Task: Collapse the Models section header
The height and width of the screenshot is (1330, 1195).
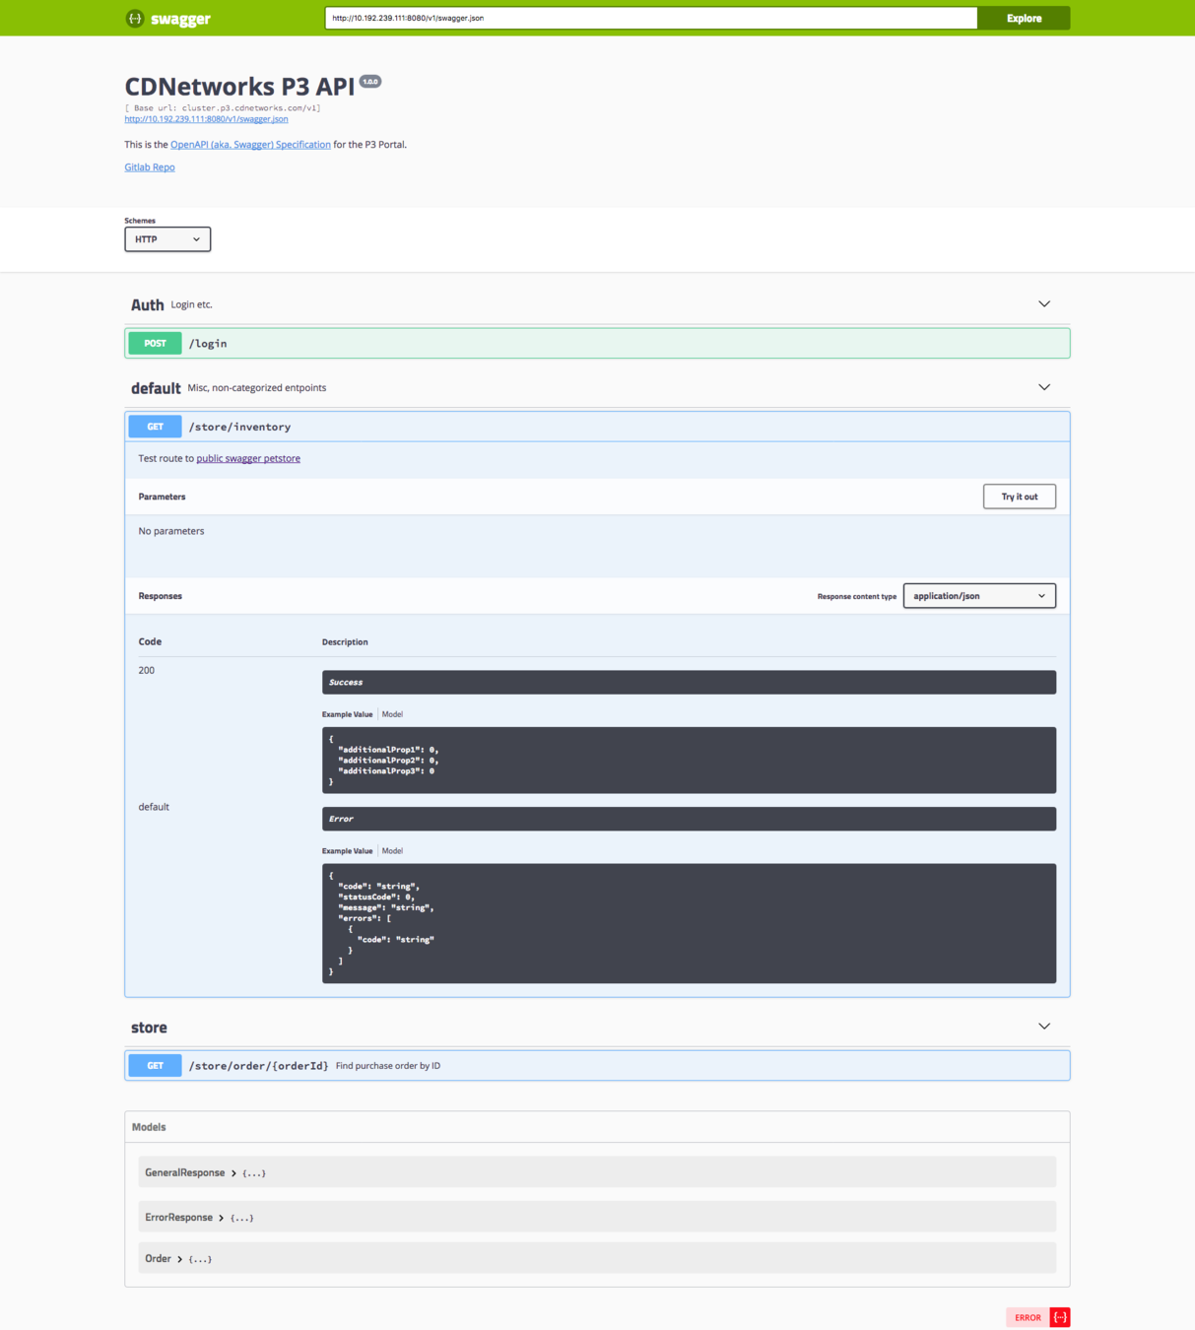Action: pos(597,1127)
